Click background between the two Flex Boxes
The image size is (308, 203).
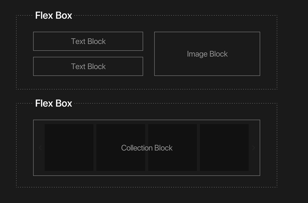pos(147,96)
